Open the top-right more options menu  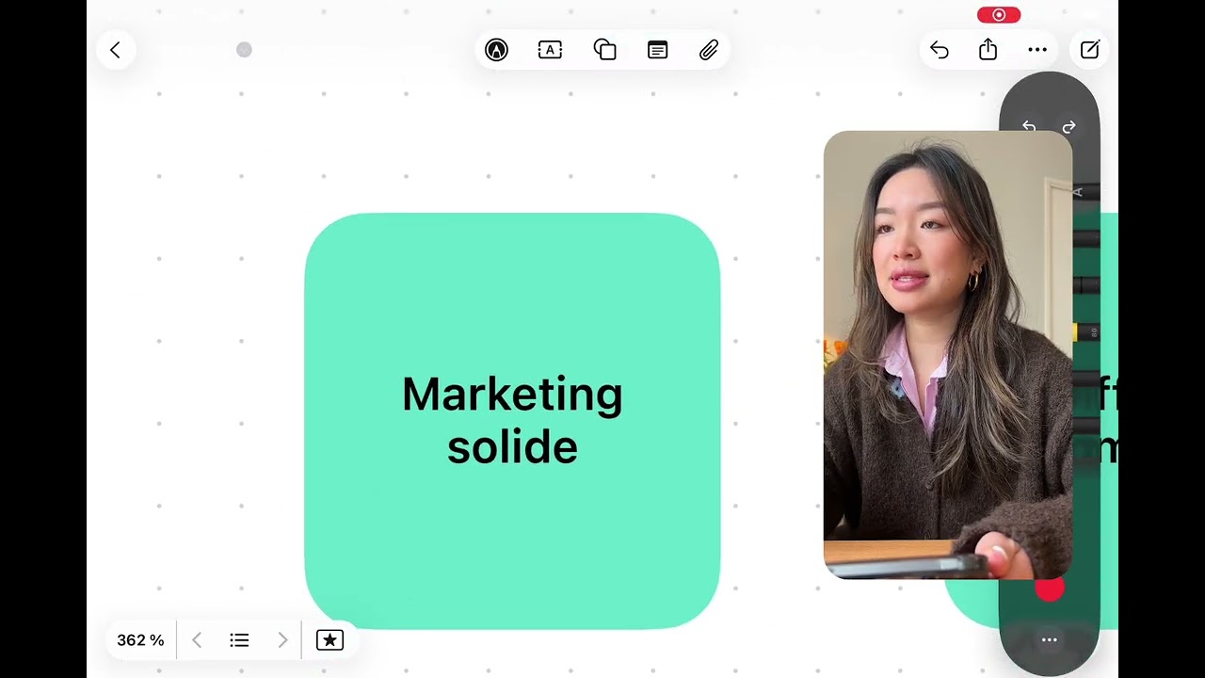[1037, 50]
